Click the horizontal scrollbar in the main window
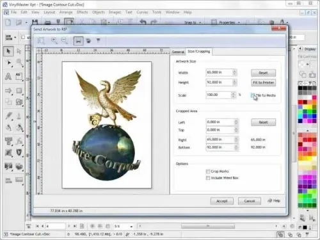320x240 pixels. (x=208, y=226)
